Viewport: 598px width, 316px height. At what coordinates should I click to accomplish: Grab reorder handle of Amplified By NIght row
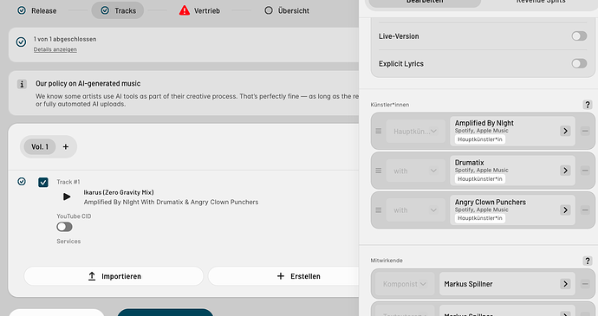point(379,131)
